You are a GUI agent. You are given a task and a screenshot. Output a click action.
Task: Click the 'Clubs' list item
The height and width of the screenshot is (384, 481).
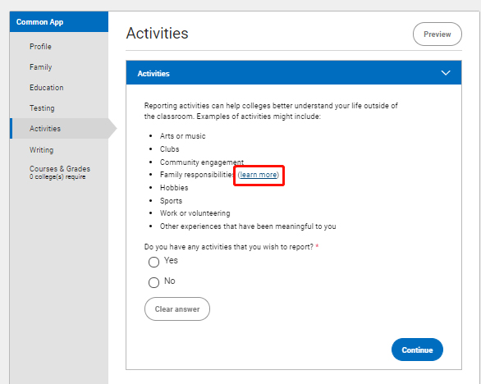point(169,149)
